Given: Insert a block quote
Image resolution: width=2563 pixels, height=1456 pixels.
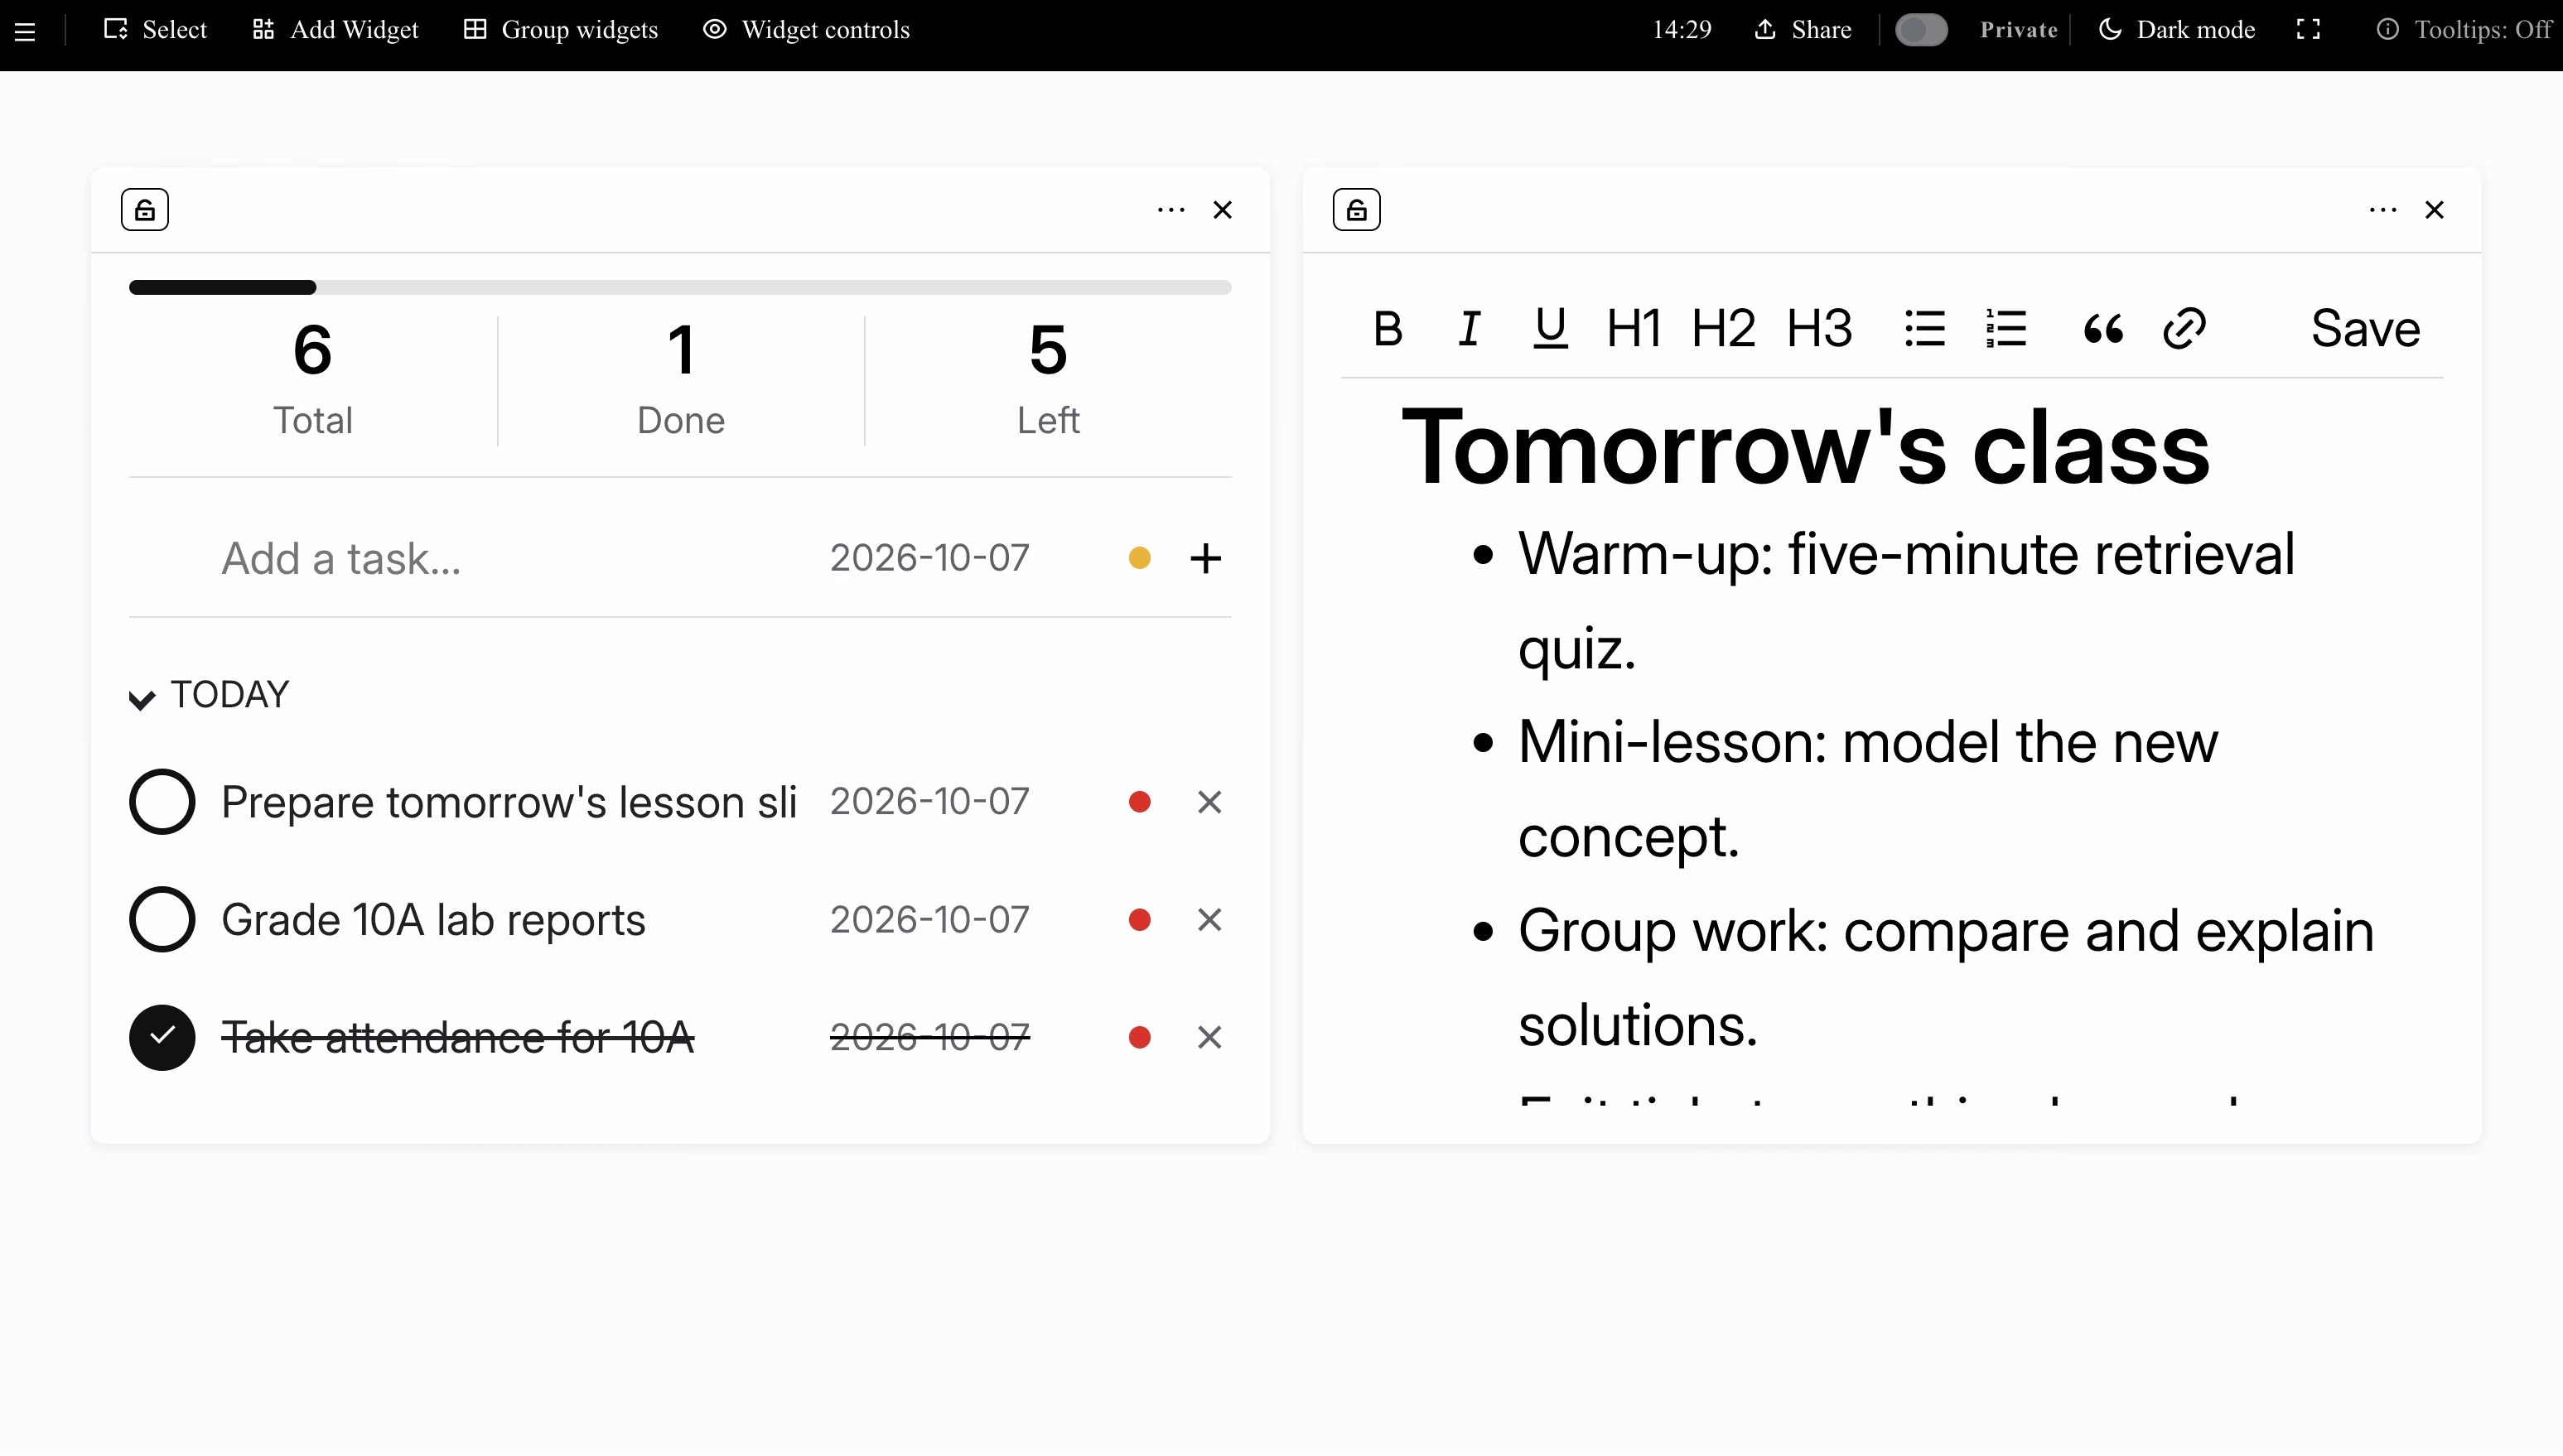Looking at the screenshot, I should pos(2103,329).
